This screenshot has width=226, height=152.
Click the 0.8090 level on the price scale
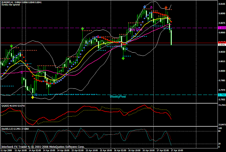[222, 13]
